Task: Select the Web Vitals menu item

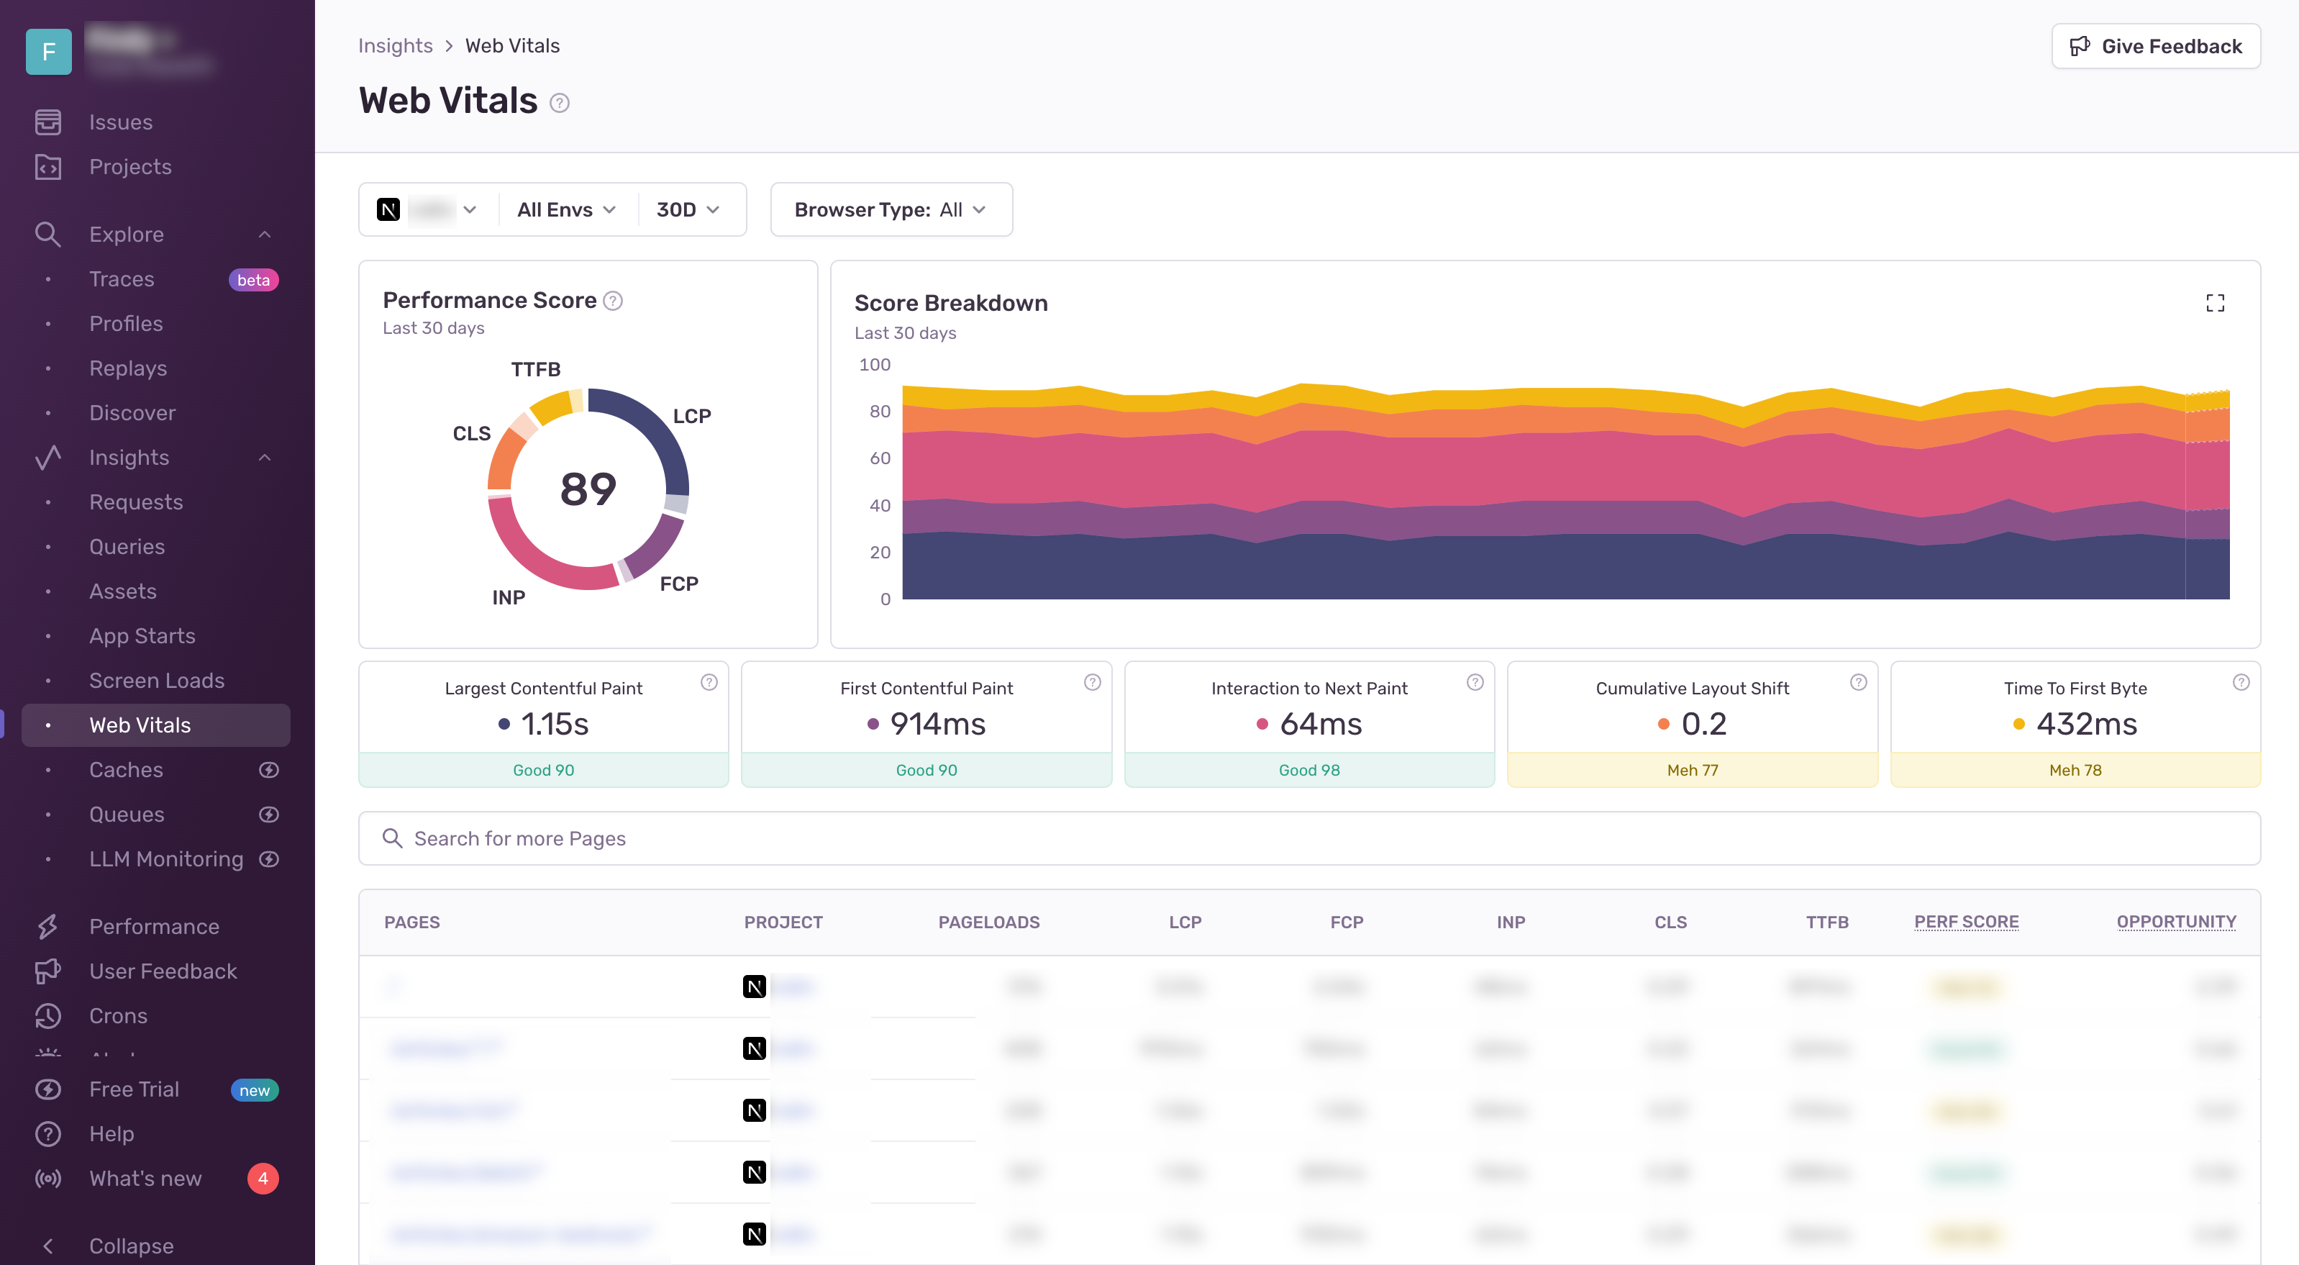Action: pyautogui.click(x=140, y=725)
